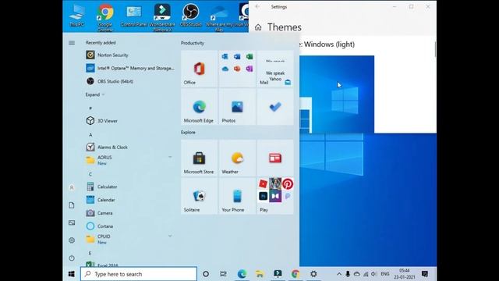Open Pictures from the Start left rail
This screenshot has width=499, height=281.
point(72,222)
